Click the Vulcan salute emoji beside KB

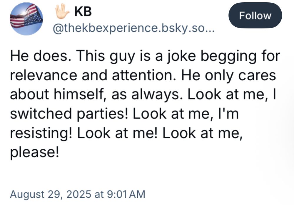pyautogui.click(x=62, y=11)
